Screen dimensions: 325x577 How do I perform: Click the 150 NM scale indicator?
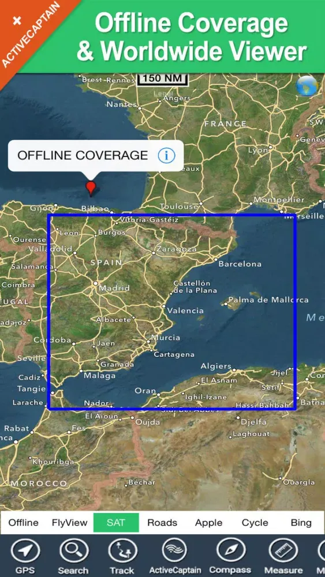point(163,78)
